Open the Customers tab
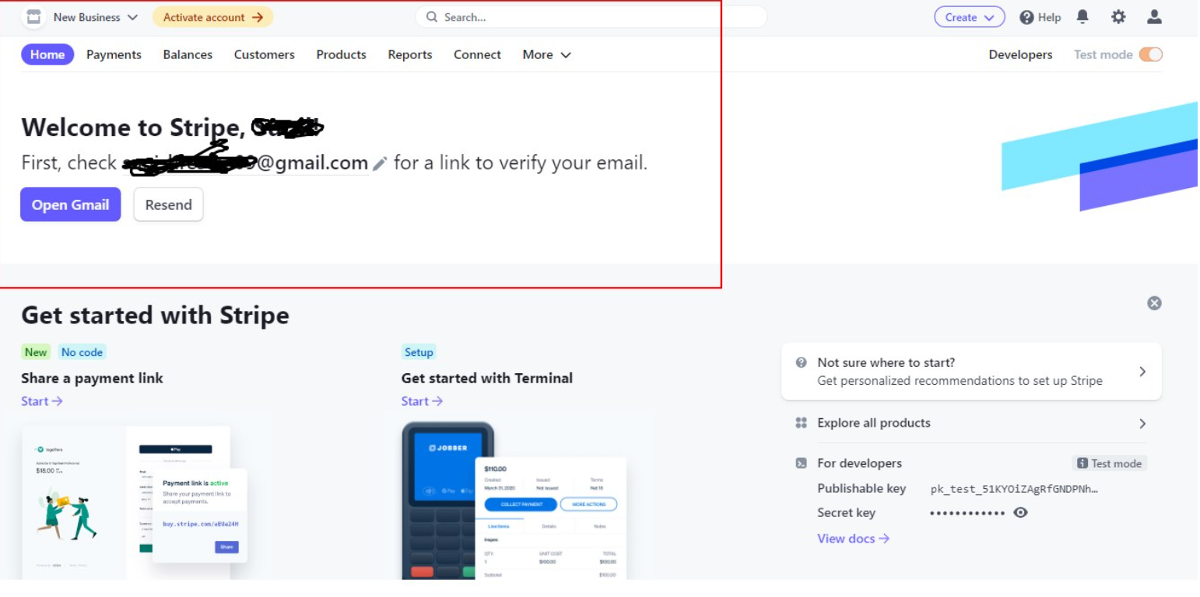This screenshot has width=1200, height=597. (x=263, y=54)
